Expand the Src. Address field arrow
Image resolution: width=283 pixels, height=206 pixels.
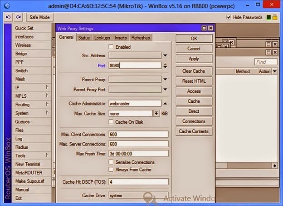click(165, 55)
